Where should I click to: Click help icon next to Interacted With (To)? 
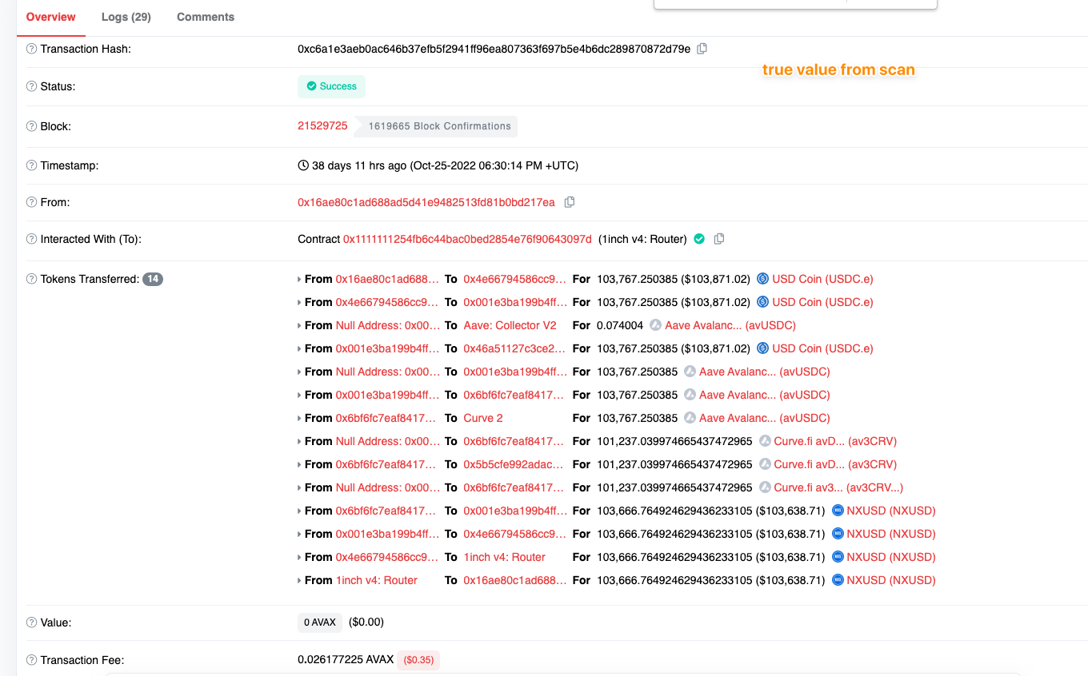[x=31, y=239]
